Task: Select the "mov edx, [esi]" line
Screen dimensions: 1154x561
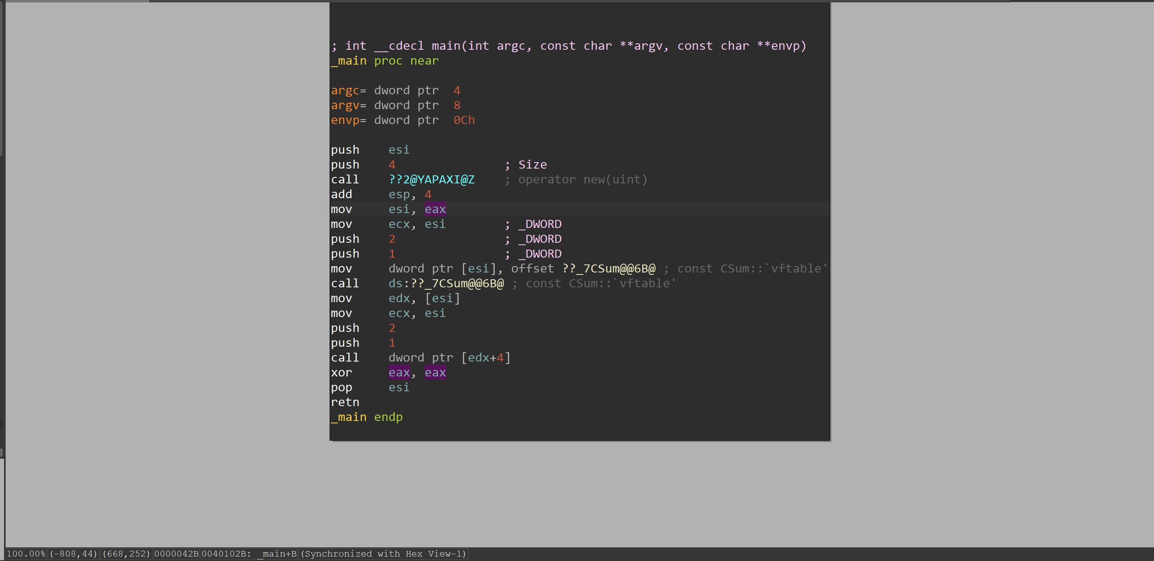Action: (396, 298)
